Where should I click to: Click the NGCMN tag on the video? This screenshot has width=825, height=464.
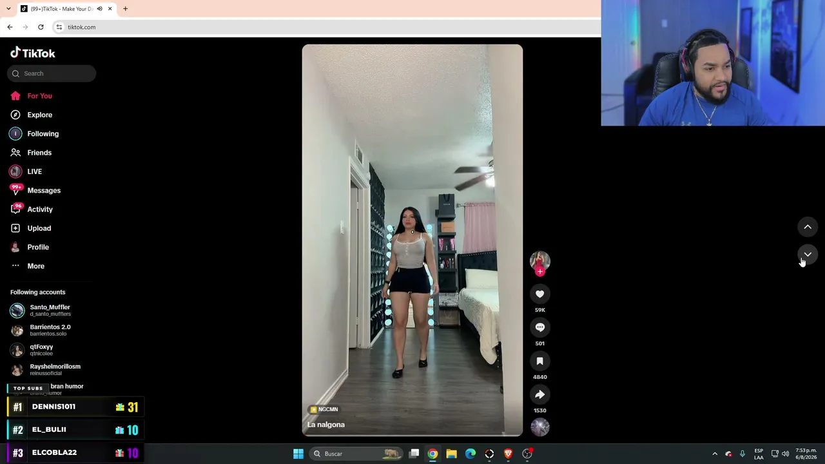(x=324, y=409)
